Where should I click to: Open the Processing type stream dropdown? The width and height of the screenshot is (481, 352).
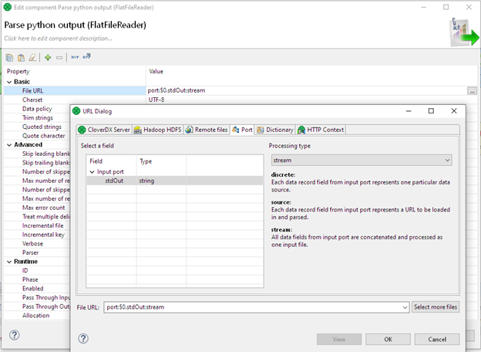362,161
